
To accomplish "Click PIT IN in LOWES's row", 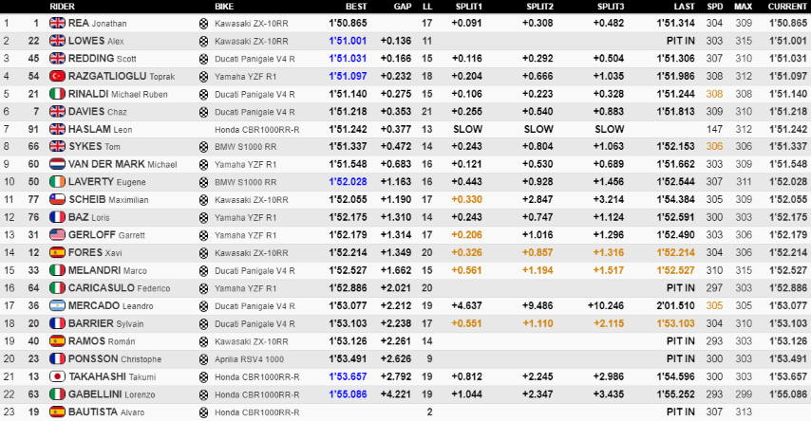I will (680, 41).
